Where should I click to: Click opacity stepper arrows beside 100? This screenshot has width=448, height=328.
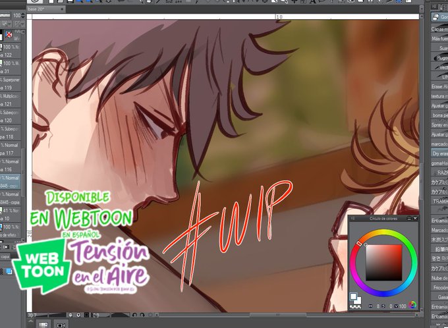[23, 15]
